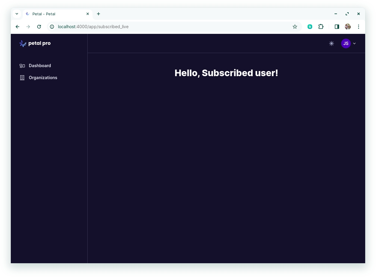Close the Petal browser tab
Image resolution: width=376 pixels, height=277 pixels.
pyautogui.click(x=88, y=14)
